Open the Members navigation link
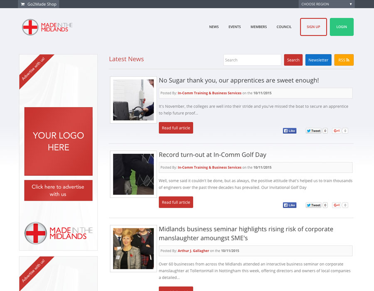The image size is (374, 291). tap(258, 27)
